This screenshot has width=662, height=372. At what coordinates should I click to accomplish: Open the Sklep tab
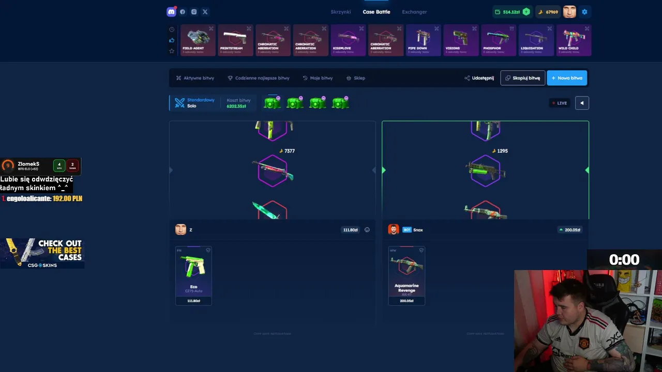coord(356,78)
